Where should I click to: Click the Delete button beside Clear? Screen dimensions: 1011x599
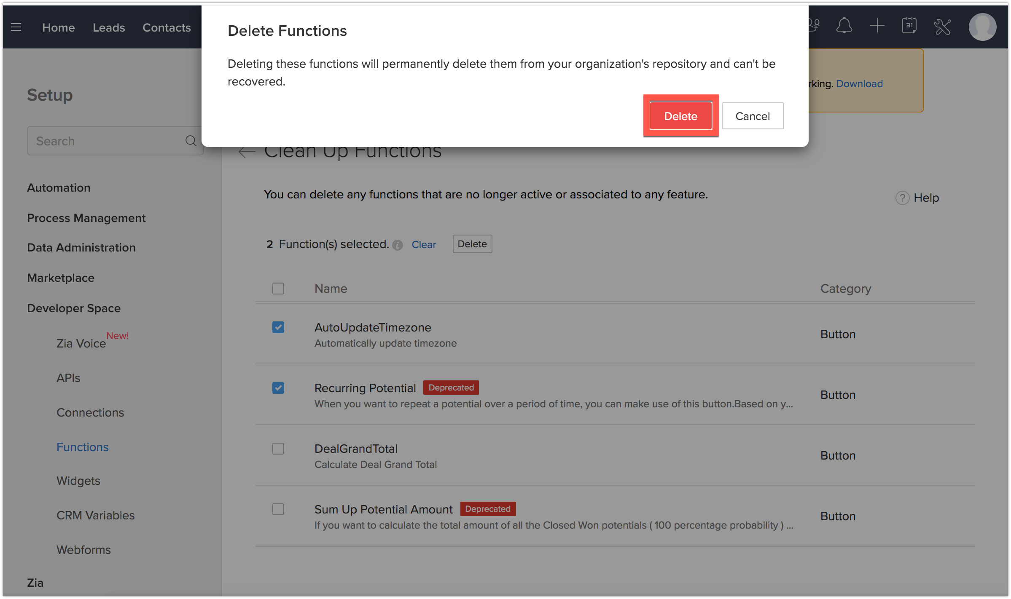click(x=472, y=244)
